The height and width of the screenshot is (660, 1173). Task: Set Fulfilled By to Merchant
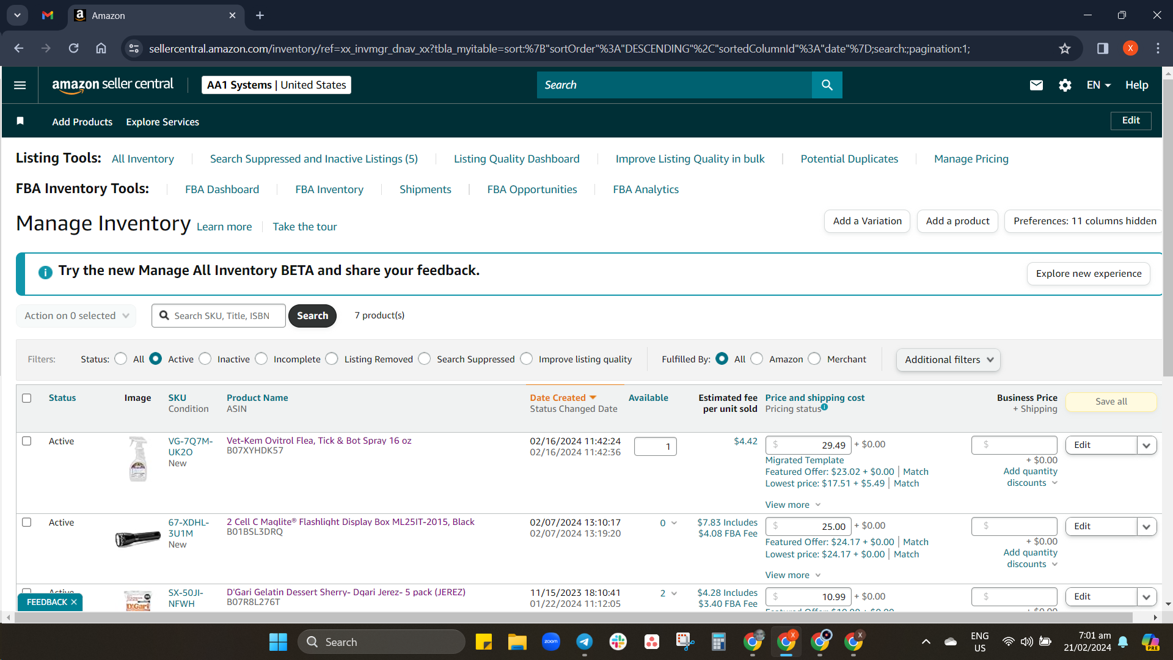point(814,359)
